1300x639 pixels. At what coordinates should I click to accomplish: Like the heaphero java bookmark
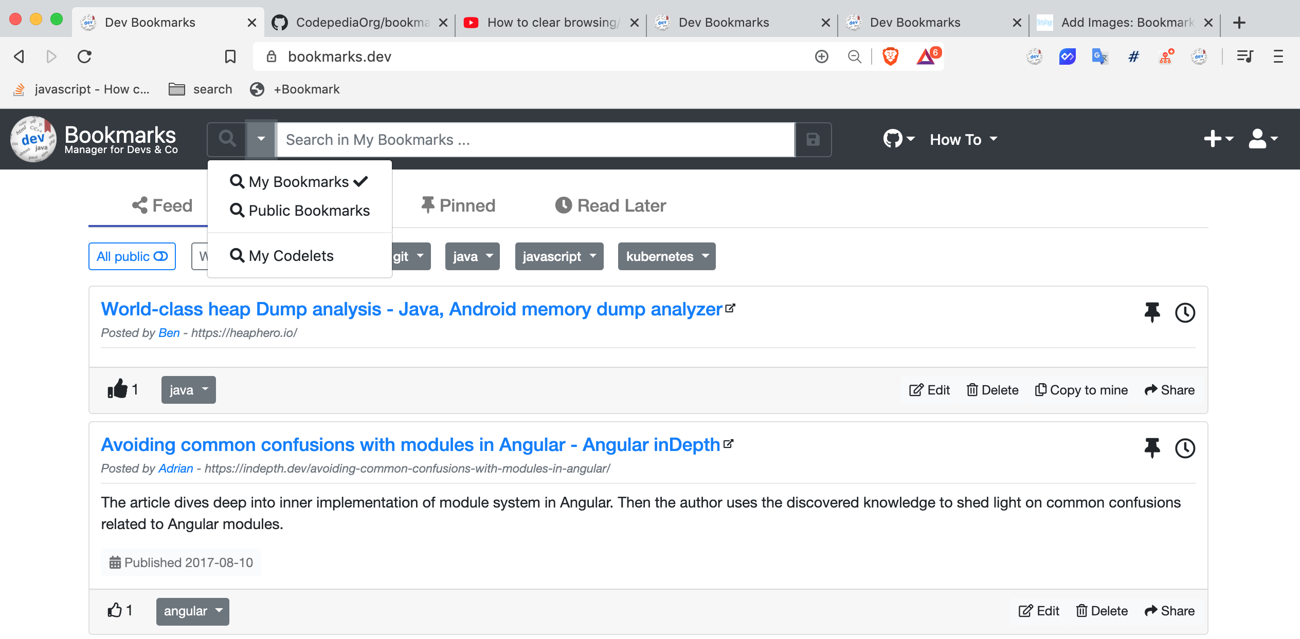click(117, 389)
